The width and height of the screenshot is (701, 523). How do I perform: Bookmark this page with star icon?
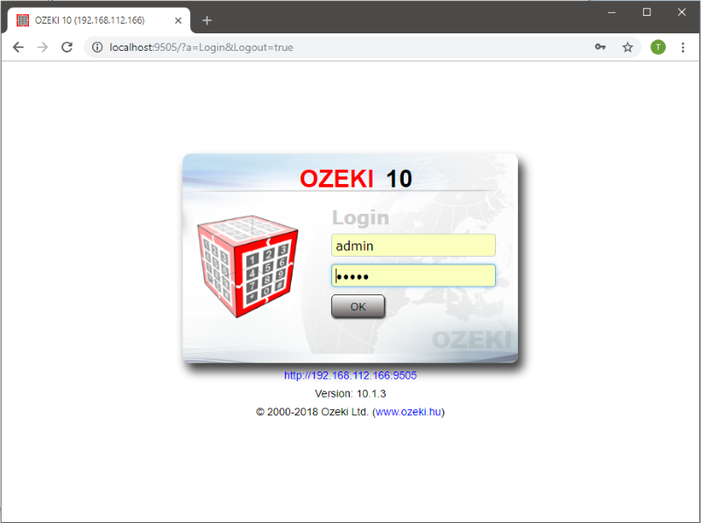627,47
